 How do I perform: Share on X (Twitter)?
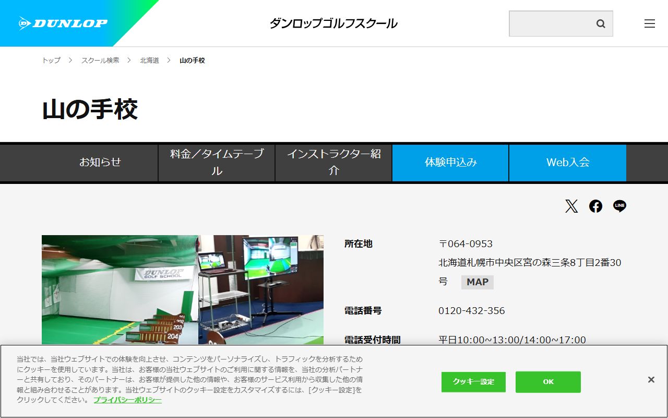[571, 206]
